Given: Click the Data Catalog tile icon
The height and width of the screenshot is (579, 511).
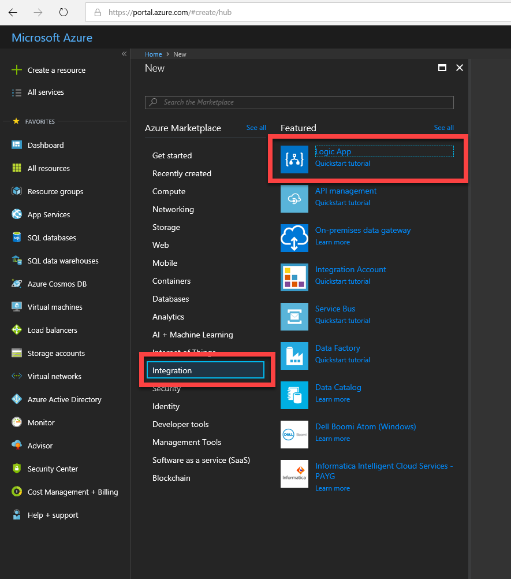Looking at the screenshot, I should click(x=294, y=395).
